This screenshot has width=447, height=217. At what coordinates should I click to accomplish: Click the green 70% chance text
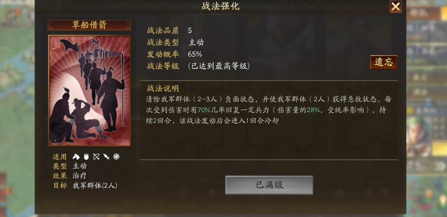click(204, 110)
